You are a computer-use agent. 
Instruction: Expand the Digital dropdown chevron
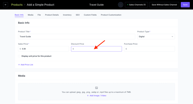[172, 37]
